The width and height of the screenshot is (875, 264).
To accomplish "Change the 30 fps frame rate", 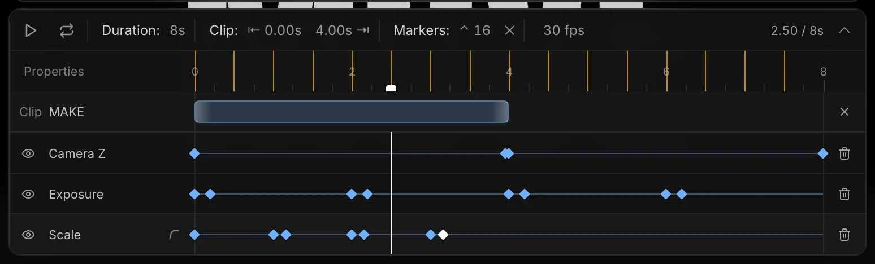I will (564, 30).
